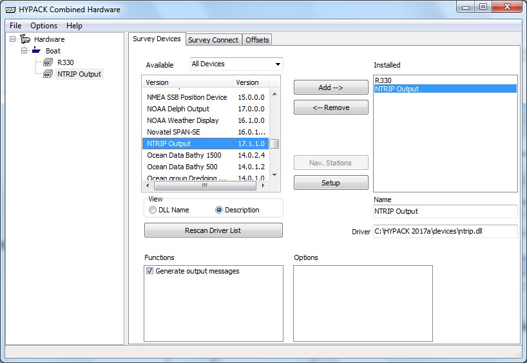Click the R330 device icon in tree
The image size is (527, 363).
pos(48,62)
